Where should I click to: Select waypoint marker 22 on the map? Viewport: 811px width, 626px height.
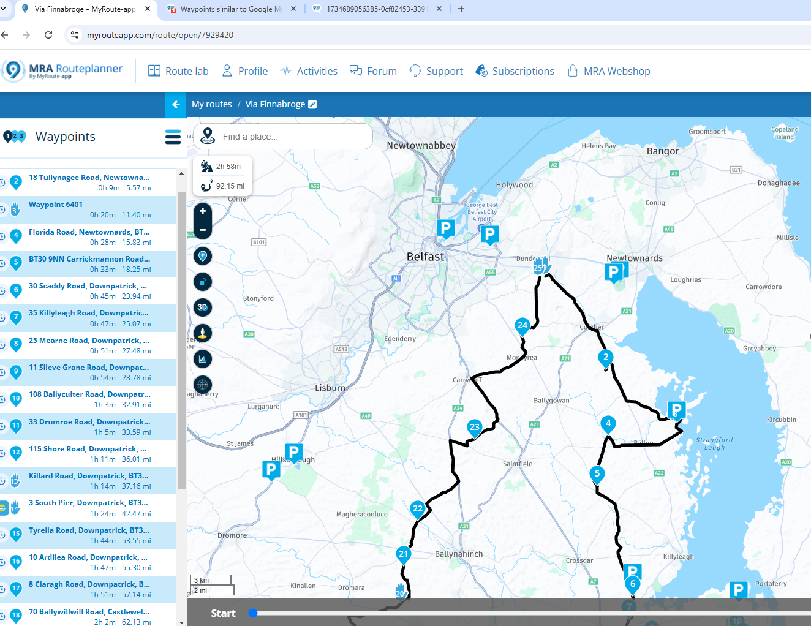(418, 509)
